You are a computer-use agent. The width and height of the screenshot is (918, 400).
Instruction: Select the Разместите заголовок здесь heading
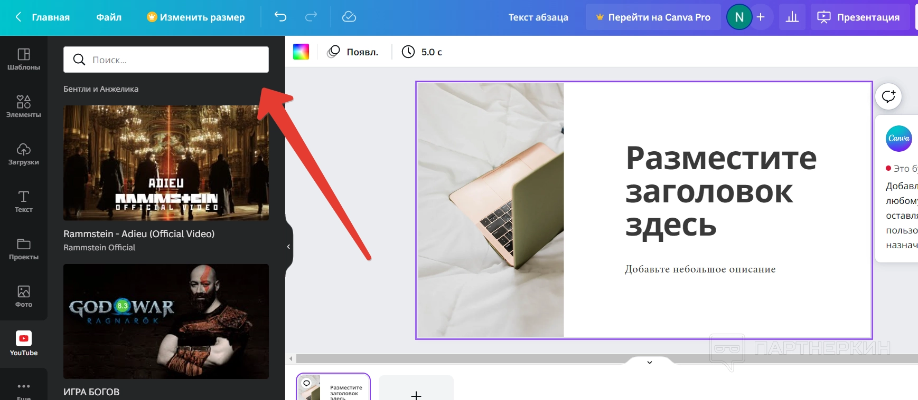721,192
